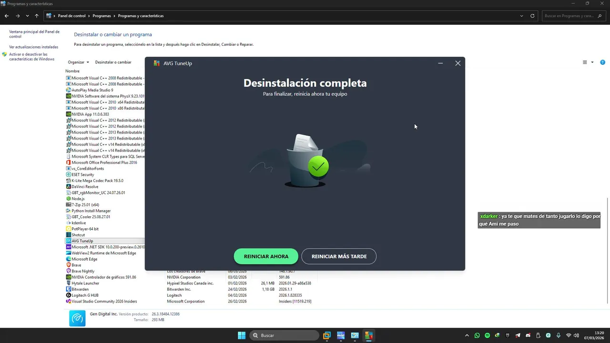Image resolution: width=610 pixels, height=343 pixels.
Task: Select Logitech G HUB program icon
Action: click(x=68, y=295)
